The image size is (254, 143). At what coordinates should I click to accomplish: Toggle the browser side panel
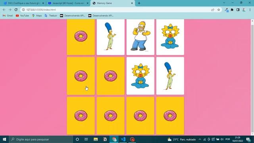(238, 10)
